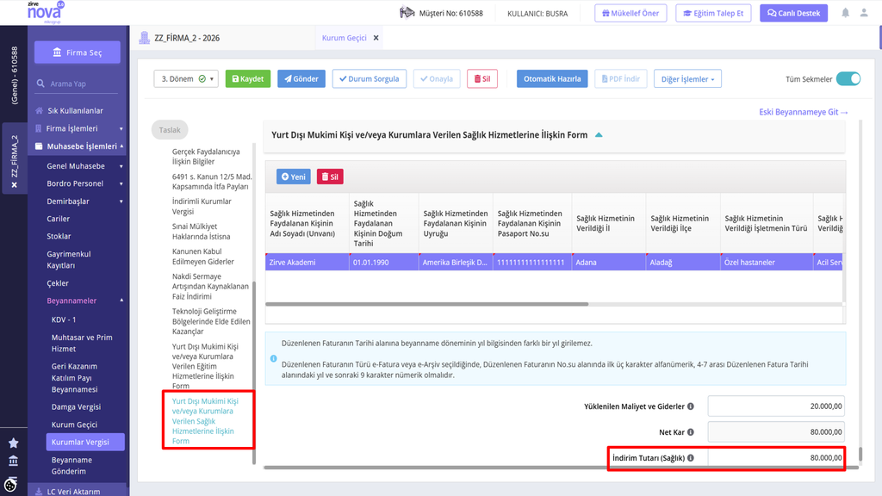Click Otomatik Hazırla button
This screenshot has height=496, width=882.
pyautogui.click(x=552, y=78)
